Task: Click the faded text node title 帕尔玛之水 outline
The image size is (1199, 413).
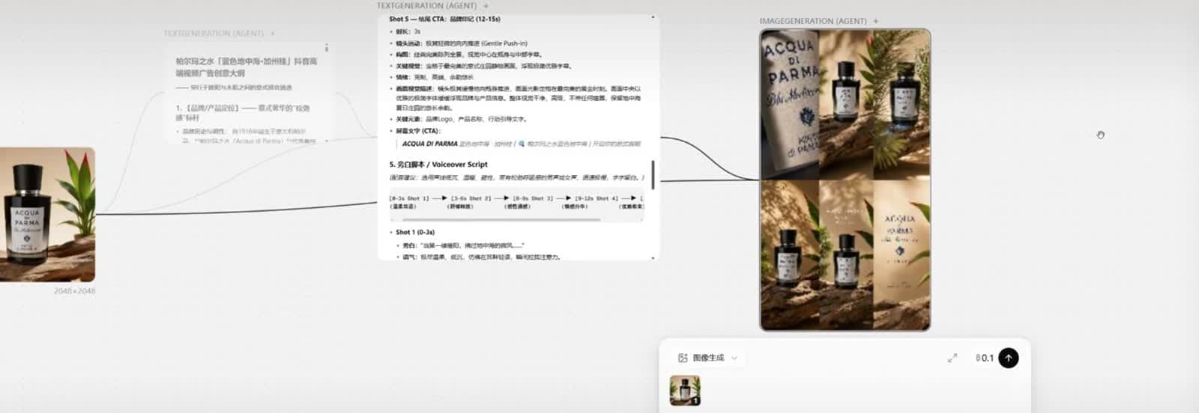Action: tap(247, 67)
